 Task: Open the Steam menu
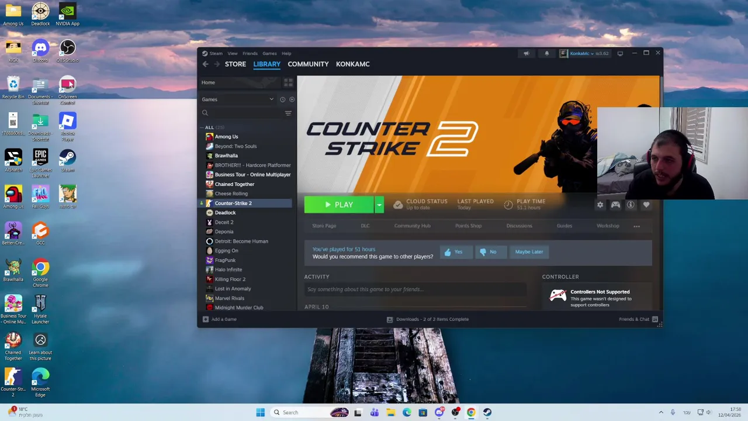(x=216, y=53)
